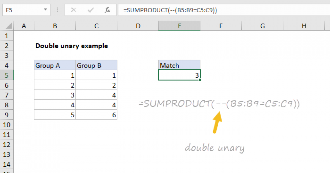Select row 7 header
This screenshot has width=330, height=173.
(x=7, y=95)
